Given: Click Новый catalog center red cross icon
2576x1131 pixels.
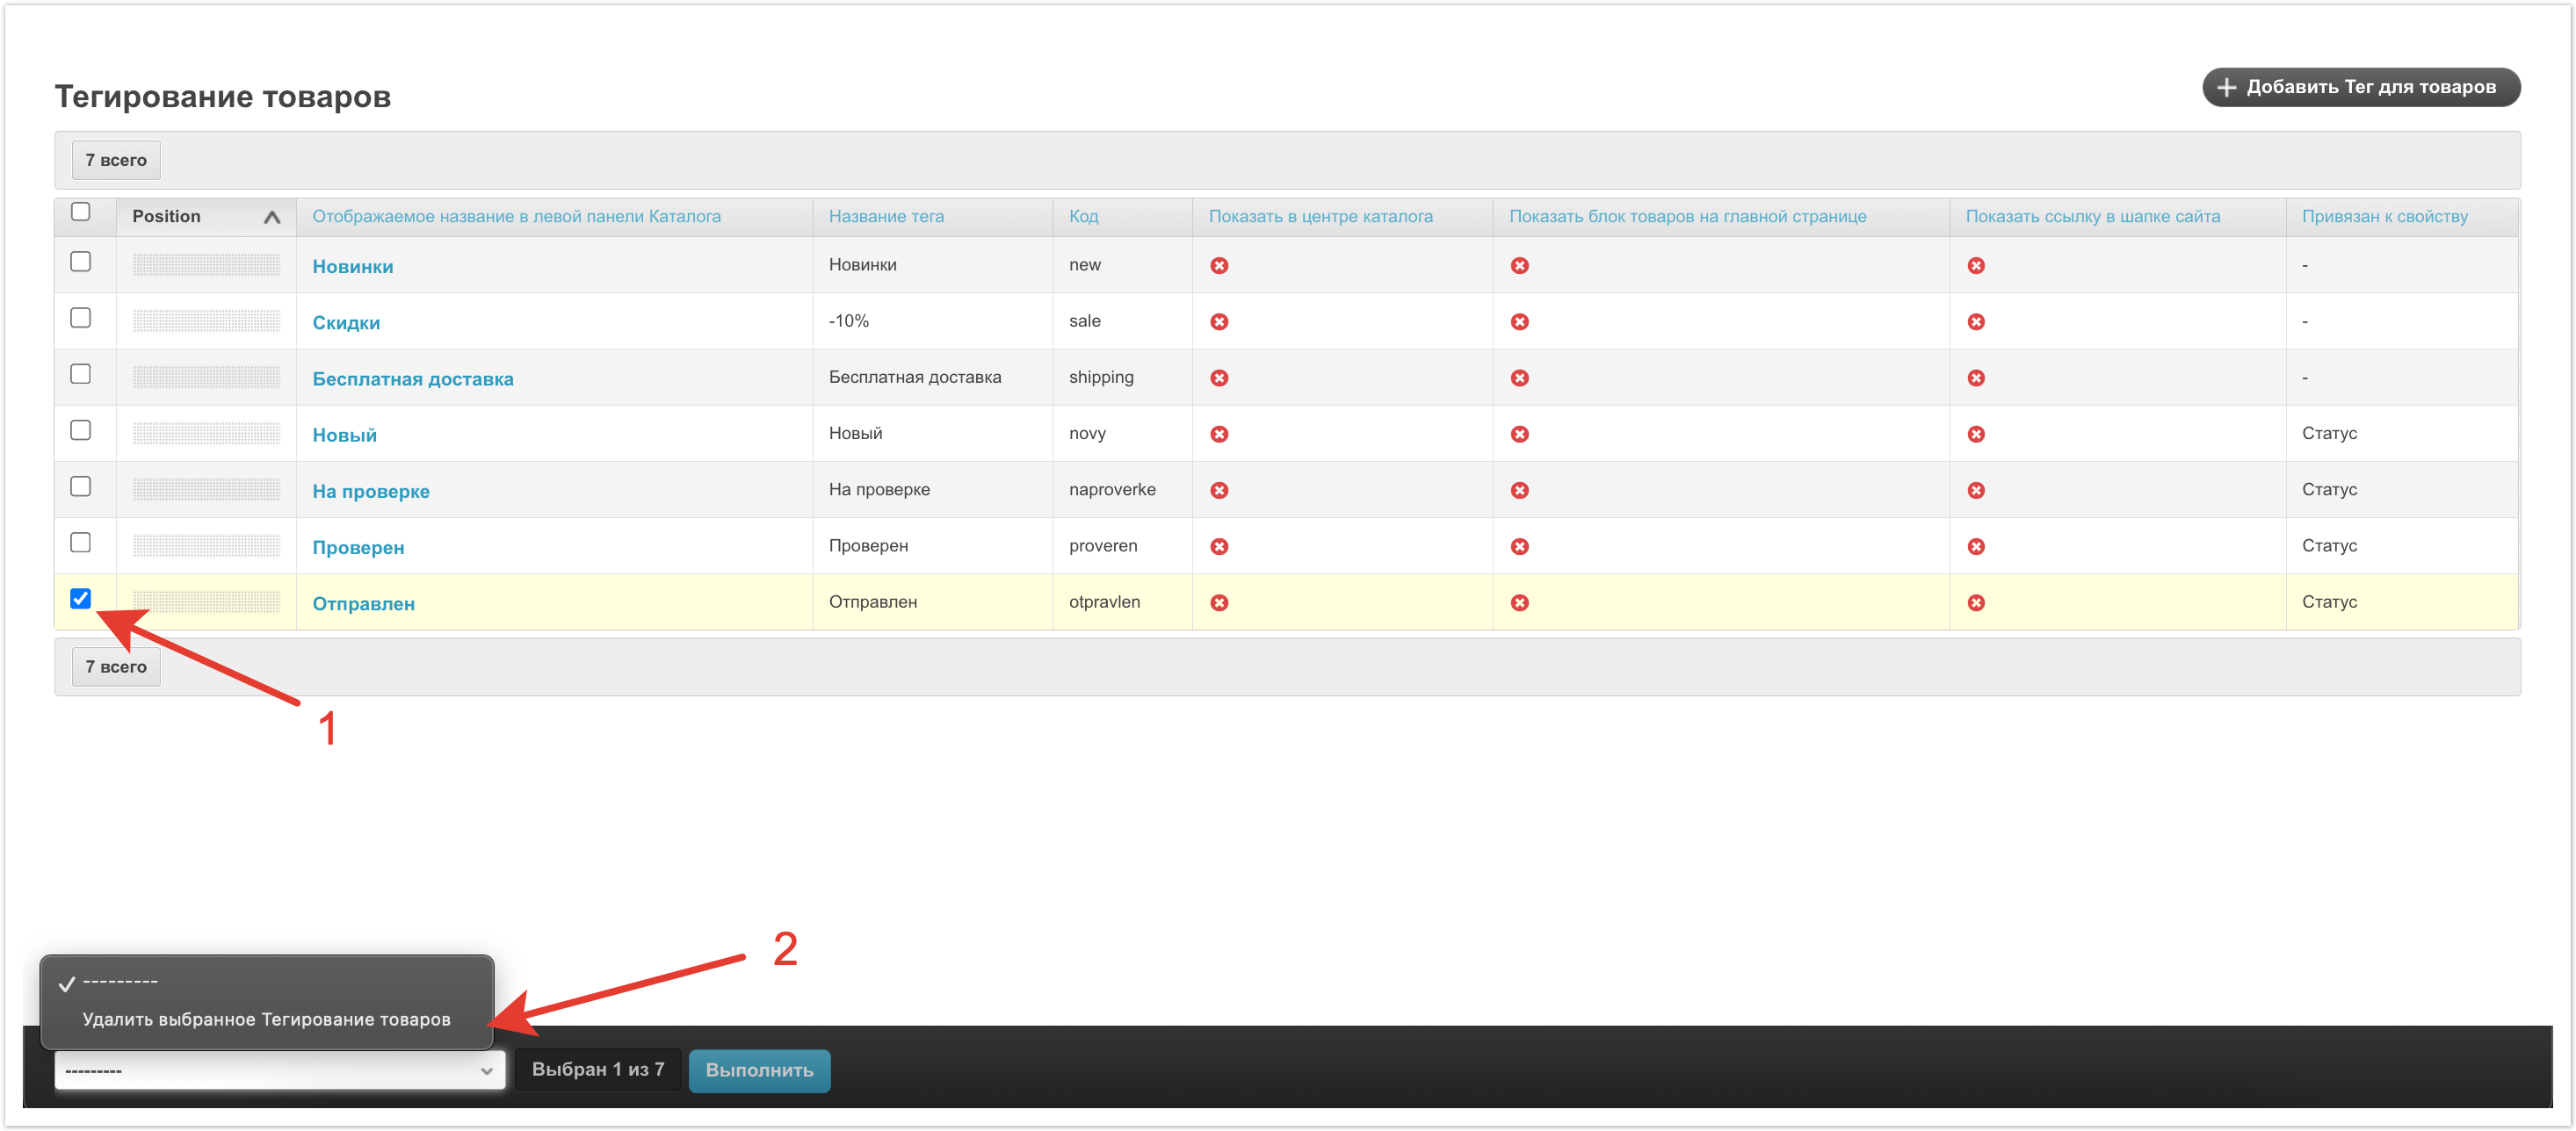Looking at the screenshot, I should [1219, 435].
